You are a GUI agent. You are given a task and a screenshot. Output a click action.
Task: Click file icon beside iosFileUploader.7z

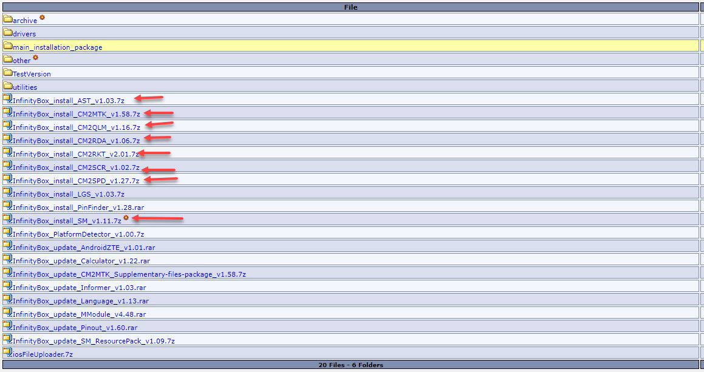point(8,352)
